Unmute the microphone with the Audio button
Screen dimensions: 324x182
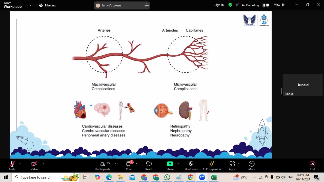click(12, 166)
